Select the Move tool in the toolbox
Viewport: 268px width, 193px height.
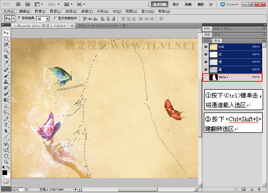coord(6,32)
